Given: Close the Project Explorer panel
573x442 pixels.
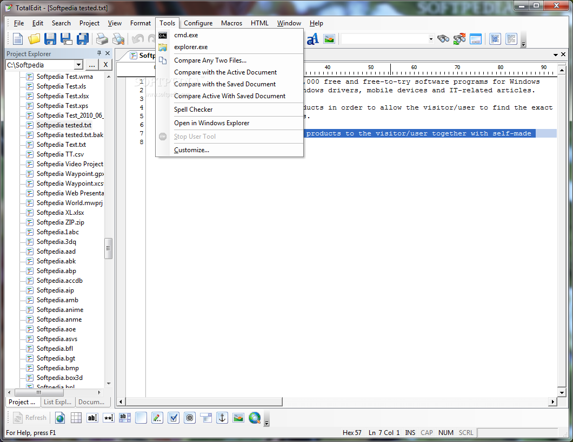Looking at the screenshot, I should pos(108,53).
